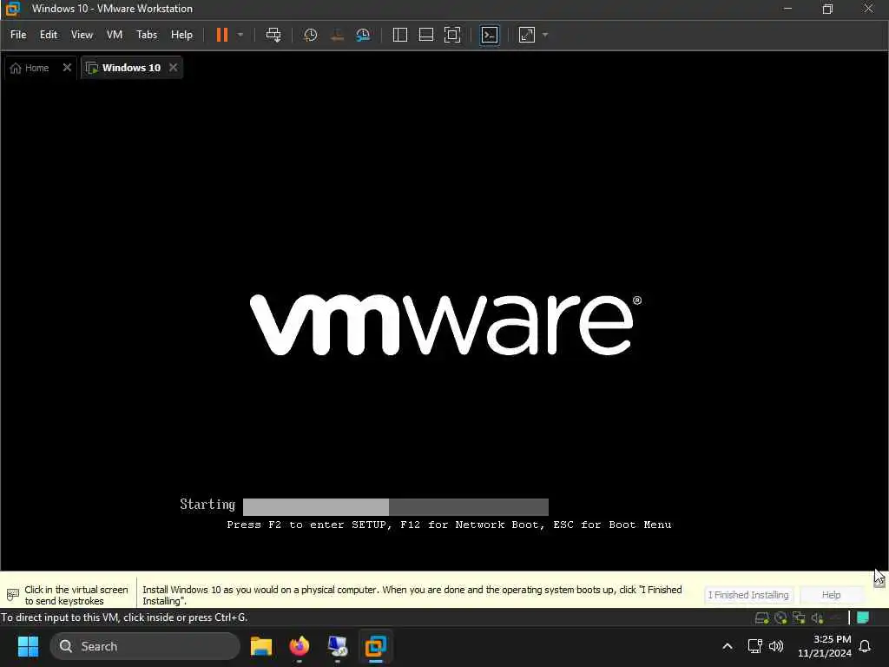Take a snapshot with the clock icon
The height and width of the screenshot is (667, 889).
coord(310,35)
